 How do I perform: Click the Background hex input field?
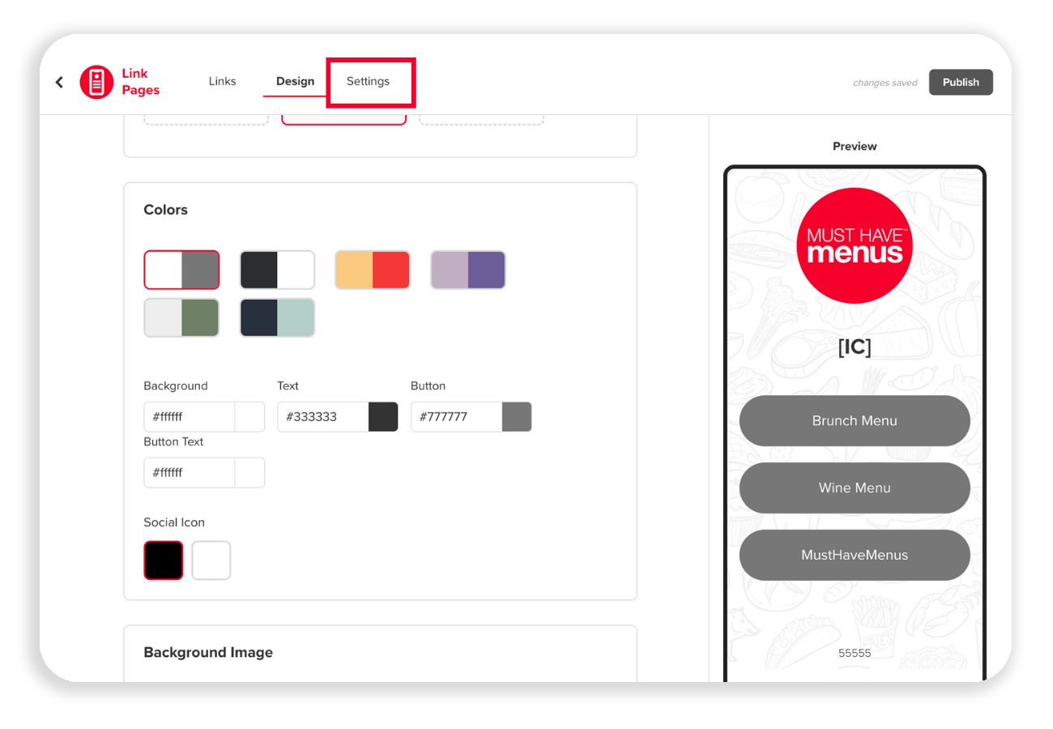190,416
